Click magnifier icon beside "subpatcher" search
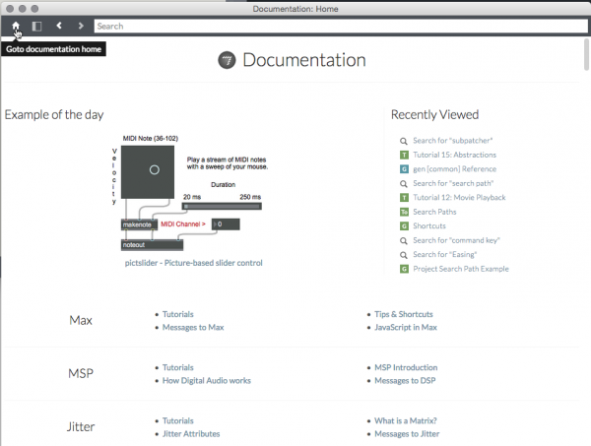Viewport: 591px width, 446px height. tap(404, 141)
